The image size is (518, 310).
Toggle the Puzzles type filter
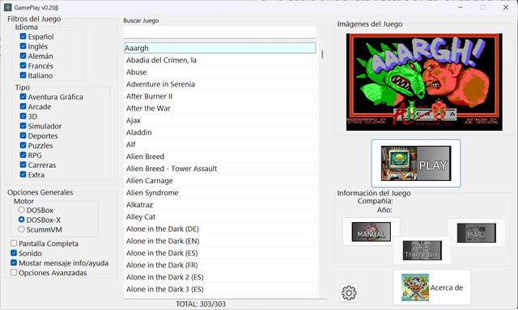click(x=23, y=145)
